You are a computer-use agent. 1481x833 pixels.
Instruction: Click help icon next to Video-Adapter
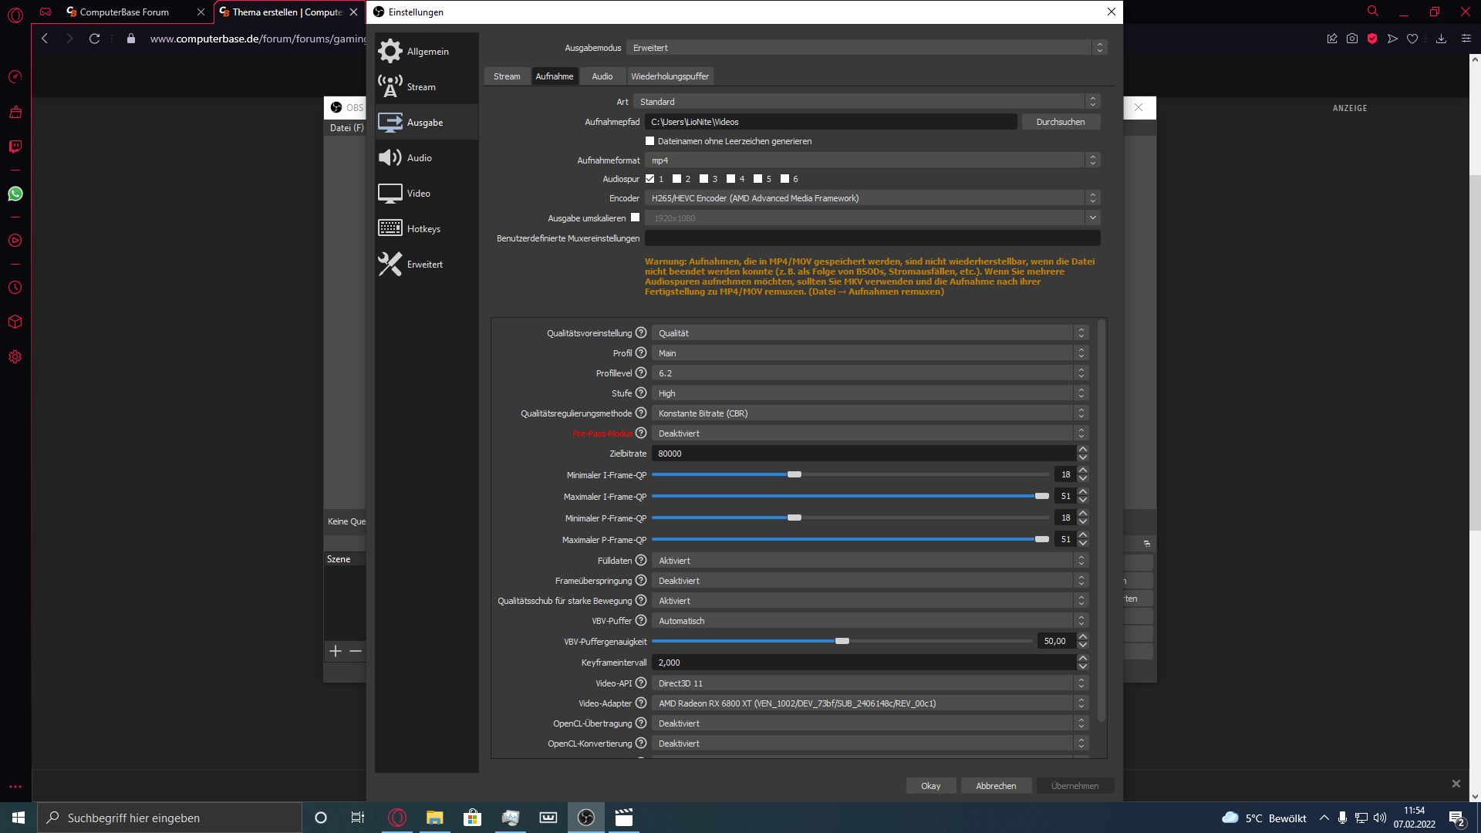click(x=641, y=703)
